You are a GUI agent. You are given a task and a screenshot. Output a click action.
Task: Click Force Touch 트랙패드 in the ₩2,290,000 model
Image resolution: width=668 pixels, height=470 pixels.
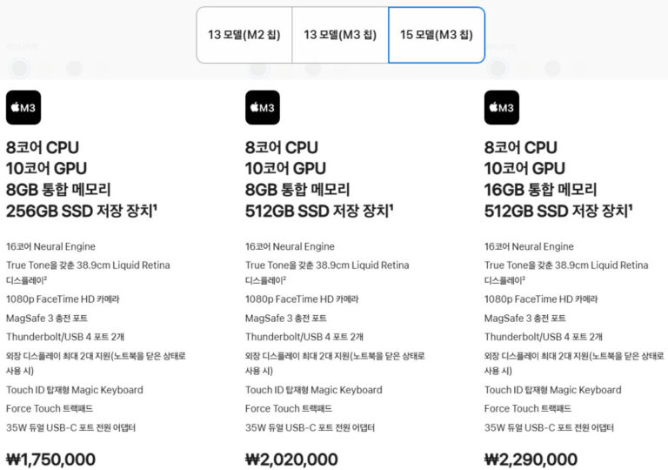point(527,408)
